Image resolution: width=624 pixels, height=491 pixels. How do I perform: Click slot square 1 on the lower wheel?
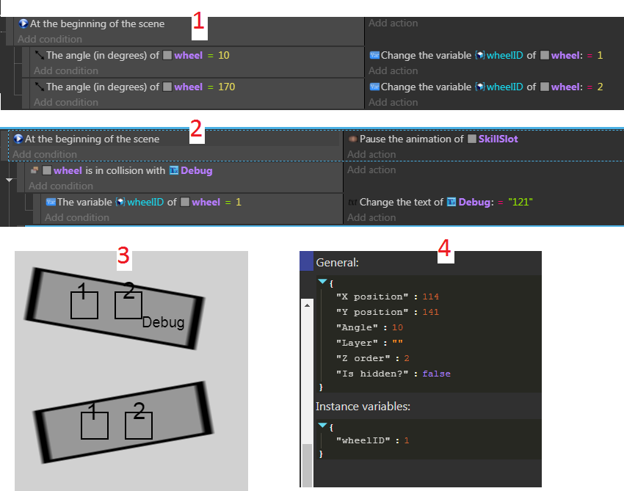[x=95, y=426]
